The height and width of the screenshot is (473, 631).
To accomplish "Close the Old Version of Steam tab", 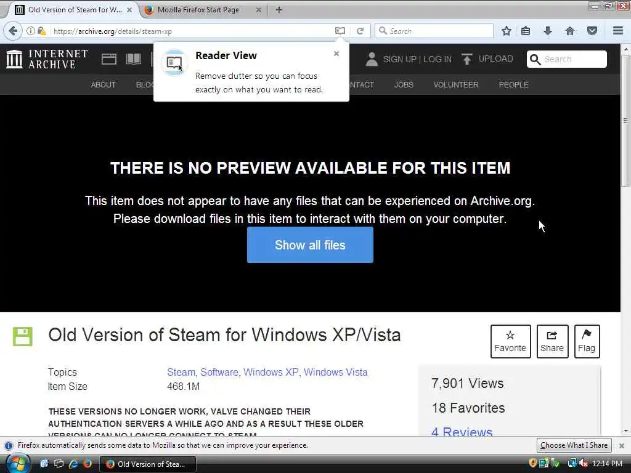I will click(129, 10).
